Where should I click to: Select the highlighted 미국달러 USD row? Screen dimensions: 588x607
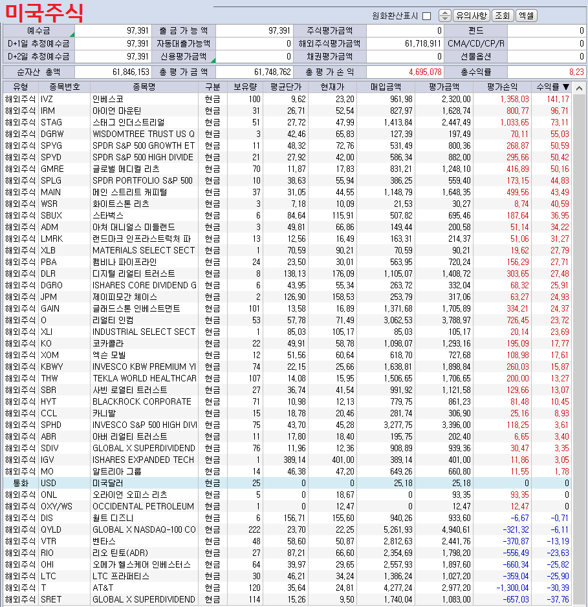pyautogui.click(x=287, y=483)
